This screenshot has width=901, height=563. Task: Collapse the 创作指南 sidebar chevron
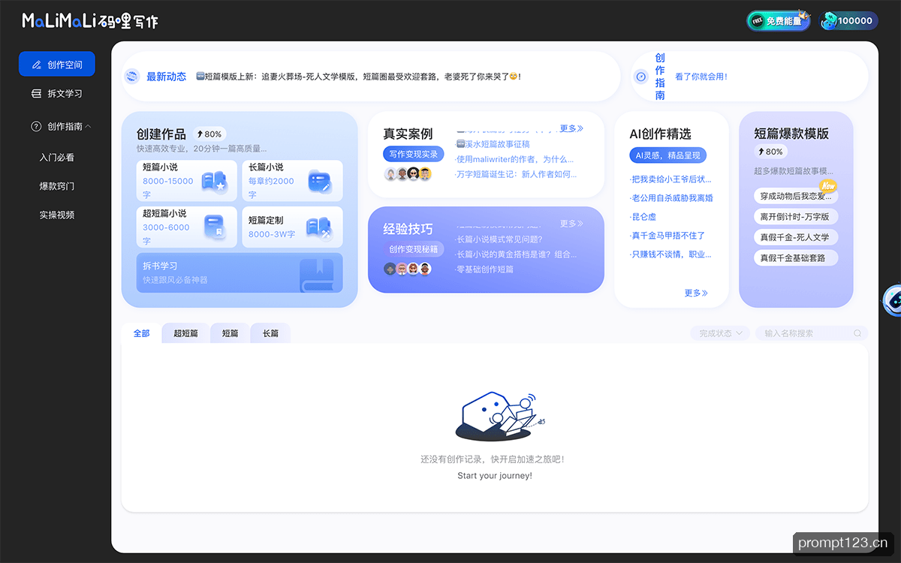89,127
